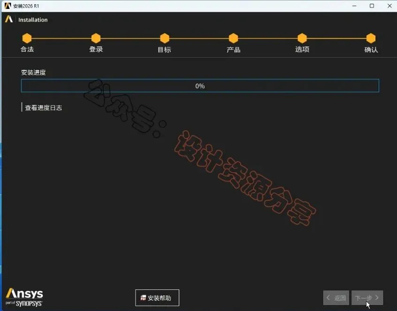Click the Installation header text
Viewport: 397px width, 311px height.
click(x=33, y=20)
